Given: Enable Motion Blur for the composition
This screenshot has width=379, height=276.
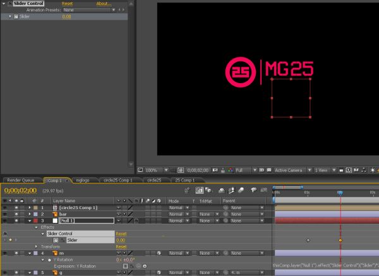Looking at the screenshot, I should (x=241, y=190).
